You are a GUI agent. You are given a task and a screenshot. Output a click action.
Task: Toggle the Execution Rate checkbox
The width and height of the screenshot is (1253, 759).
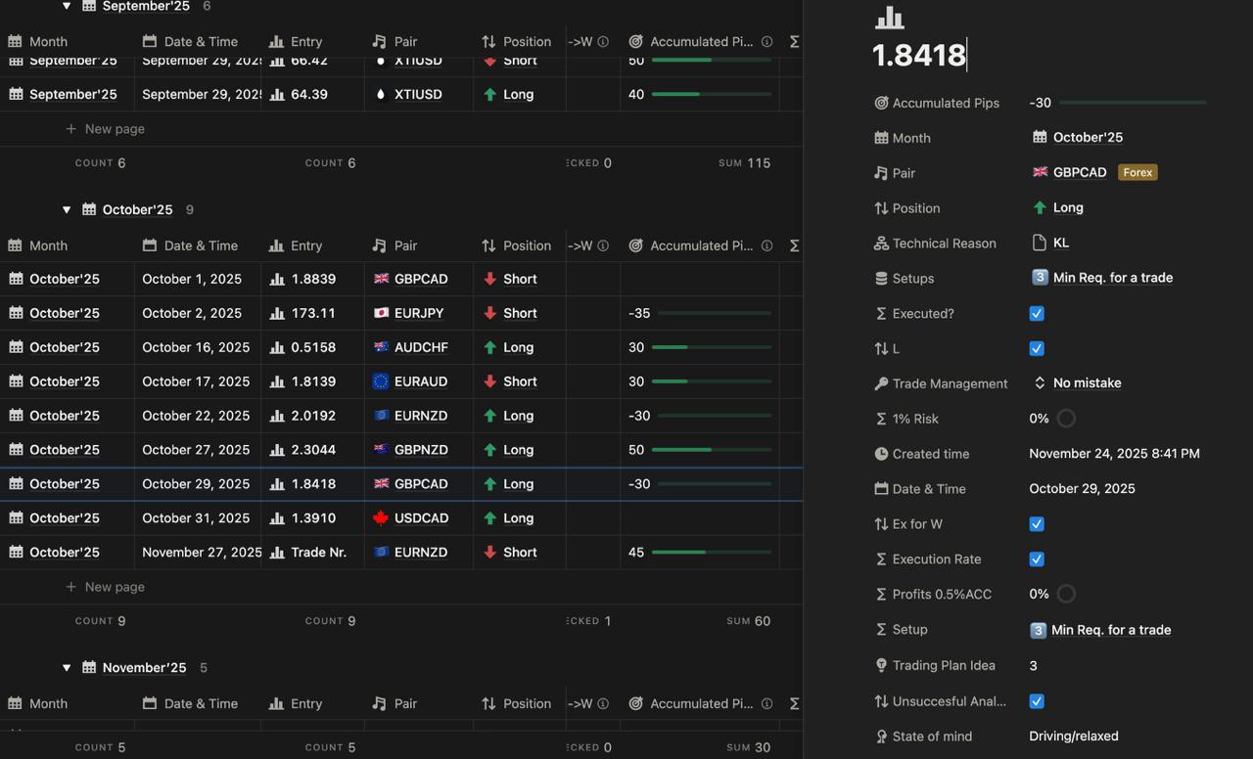(x=1037, y=559)
